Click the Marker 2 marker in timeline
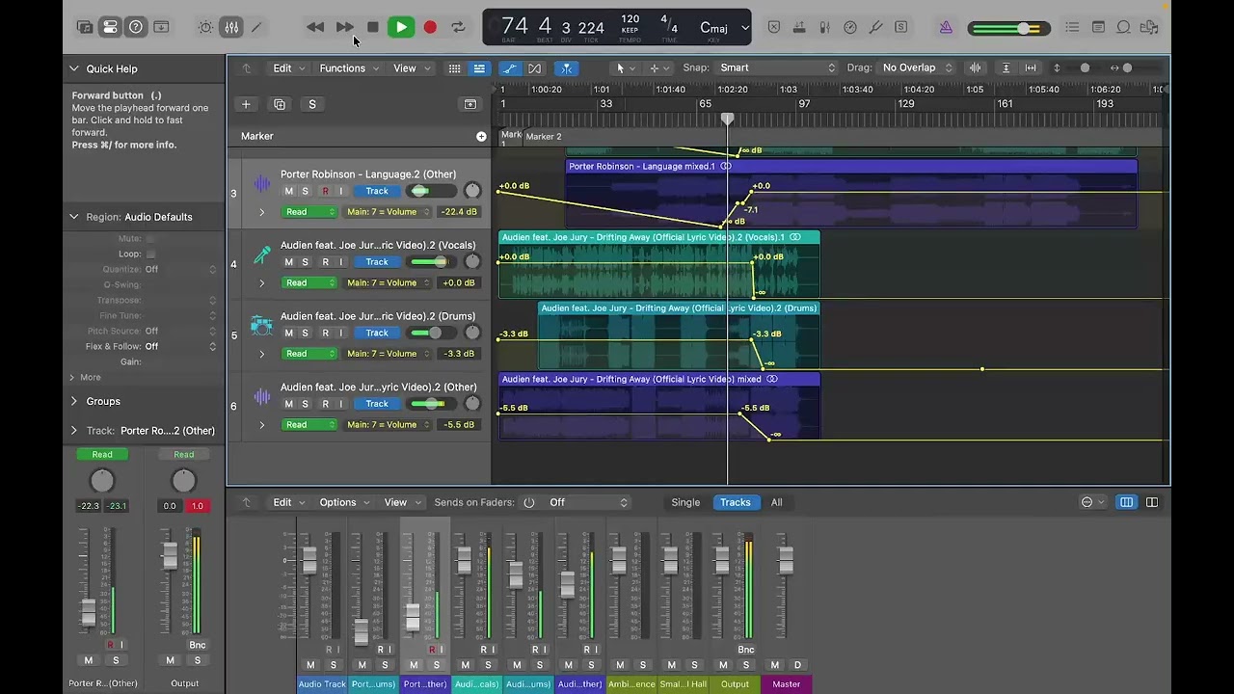This screenshot has height=694, width=1234. [544, 136]
